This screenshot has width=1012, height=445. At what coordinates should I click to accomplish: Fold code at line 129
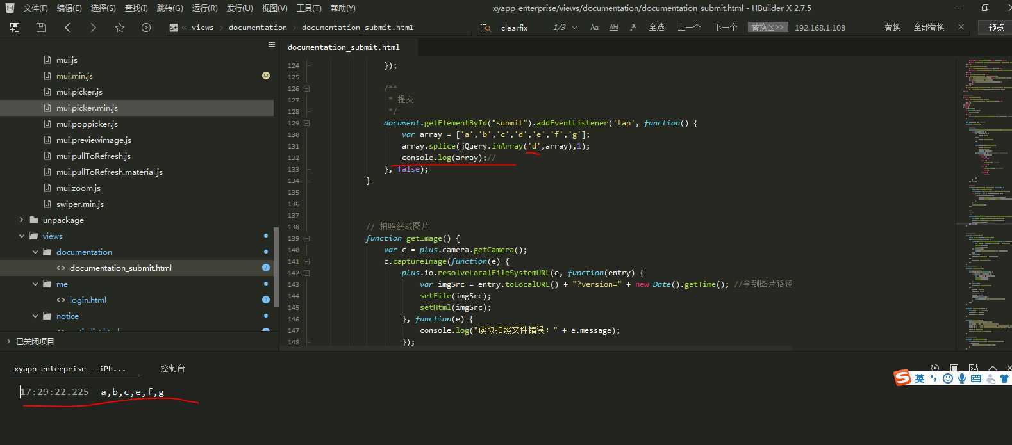point(306,123)
